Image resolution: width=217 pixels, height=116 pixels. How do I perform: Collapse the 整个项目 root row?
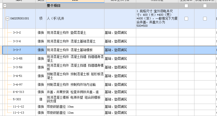5,6
